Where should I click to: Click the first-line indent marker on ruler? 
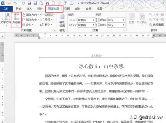pyautogui.click(x=45, y=34)
